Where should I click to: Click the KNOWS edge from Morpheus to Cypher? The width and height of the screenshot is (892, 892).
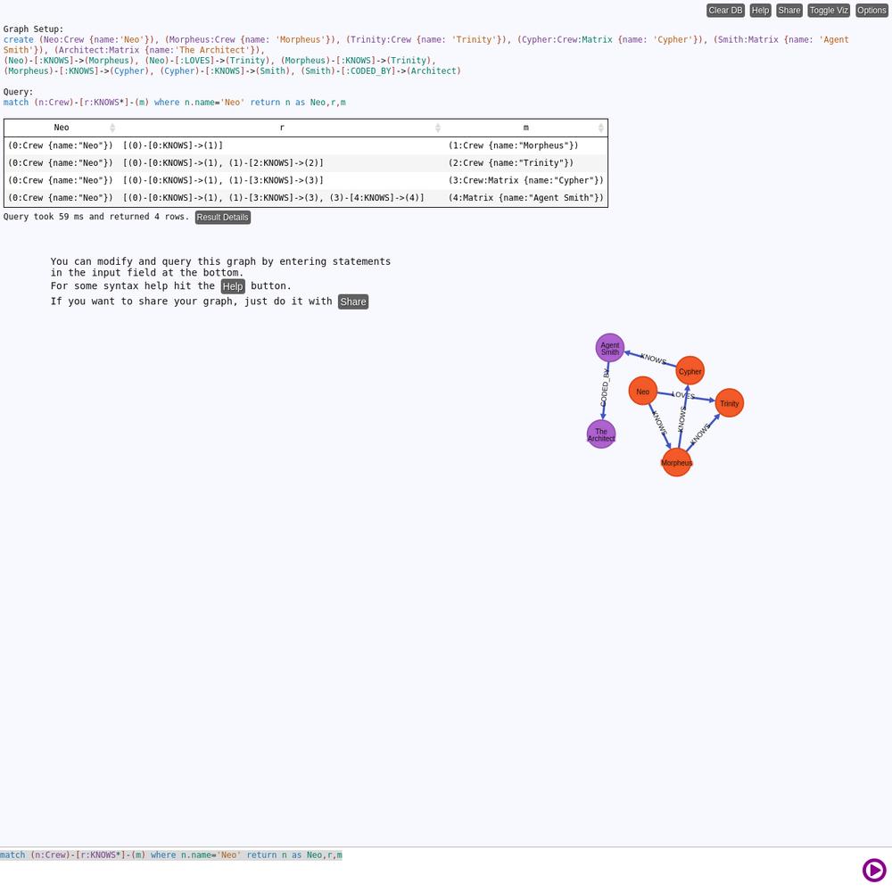682,419
